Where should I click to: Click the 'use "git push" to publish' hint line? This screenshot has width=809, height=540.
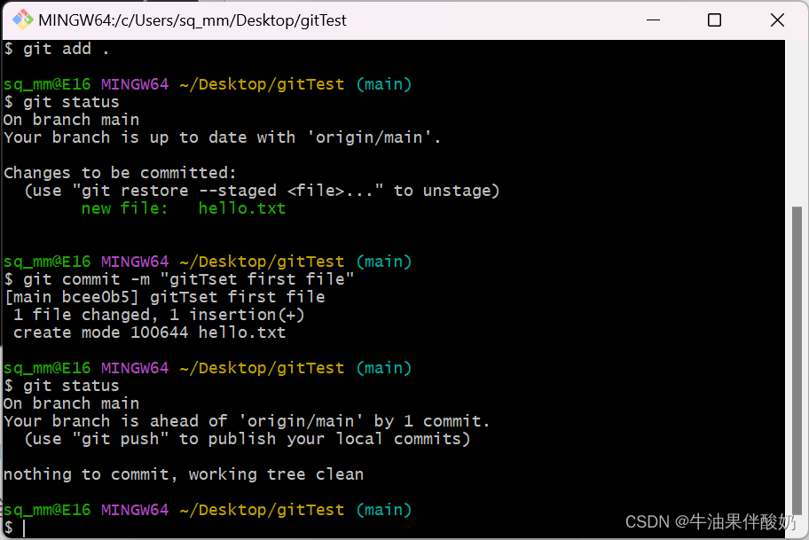point(247,440)
